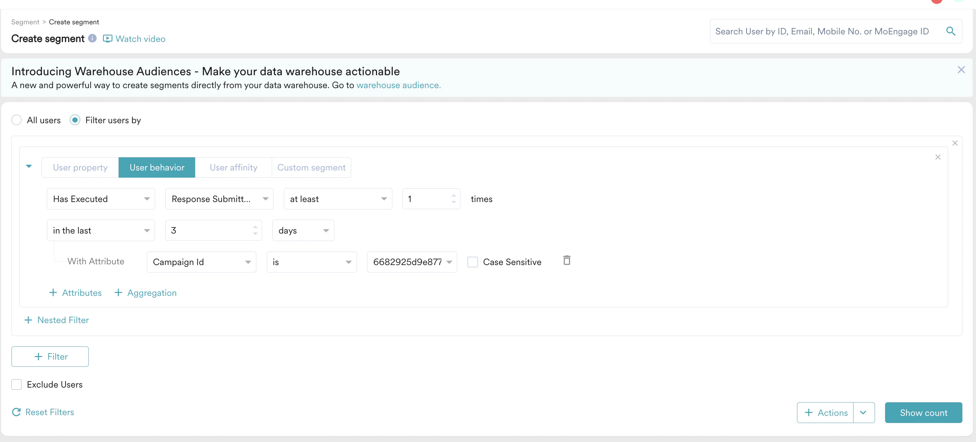Collapse the filter with the triangle arrow
976x442 pixels.
(29, 166)
